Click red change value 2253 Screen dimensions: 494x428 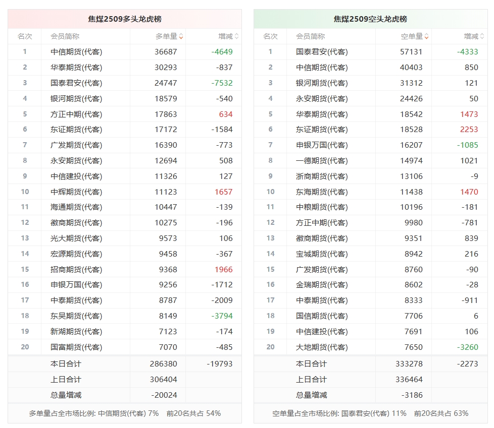[469, 130]
